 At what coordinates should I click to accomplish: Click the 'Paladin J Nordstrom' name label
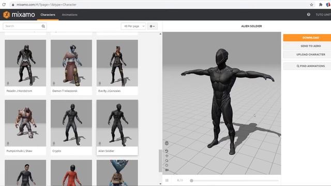19,91
